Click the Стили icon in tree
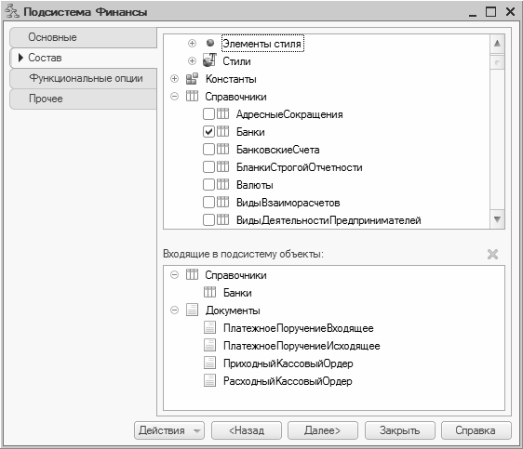The width and height of the screenshot is (523, 449). pos(209,60)
